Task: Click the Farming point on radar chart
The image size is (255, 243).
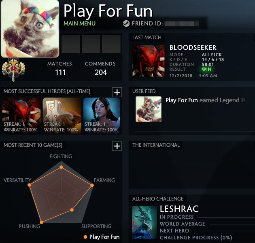Action: click(92, 185)
